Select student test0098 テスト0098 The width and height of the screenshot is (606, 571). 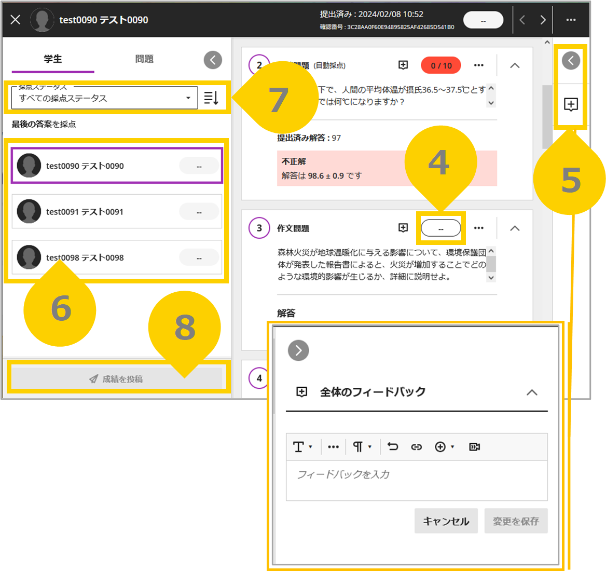(117, 257)
